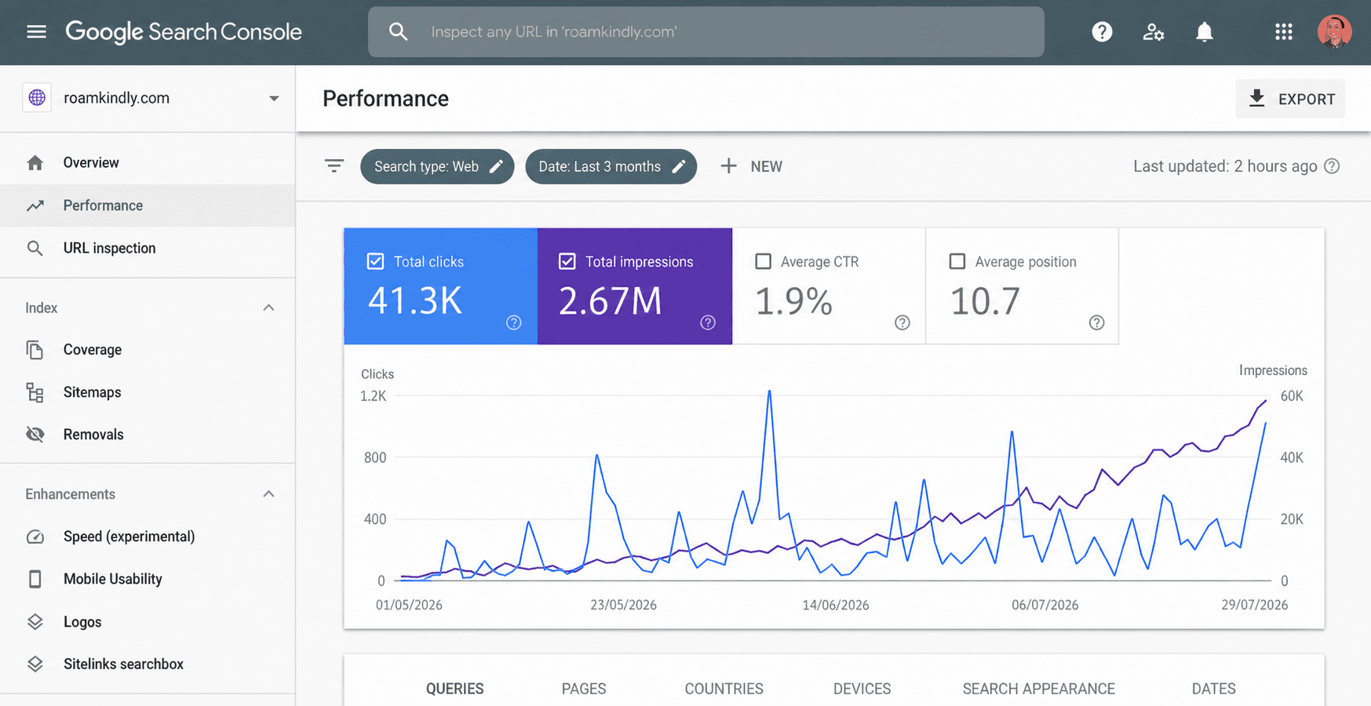Open the roamkindly.com property dropdown
1371x706 pixels.
pos(274,99)
